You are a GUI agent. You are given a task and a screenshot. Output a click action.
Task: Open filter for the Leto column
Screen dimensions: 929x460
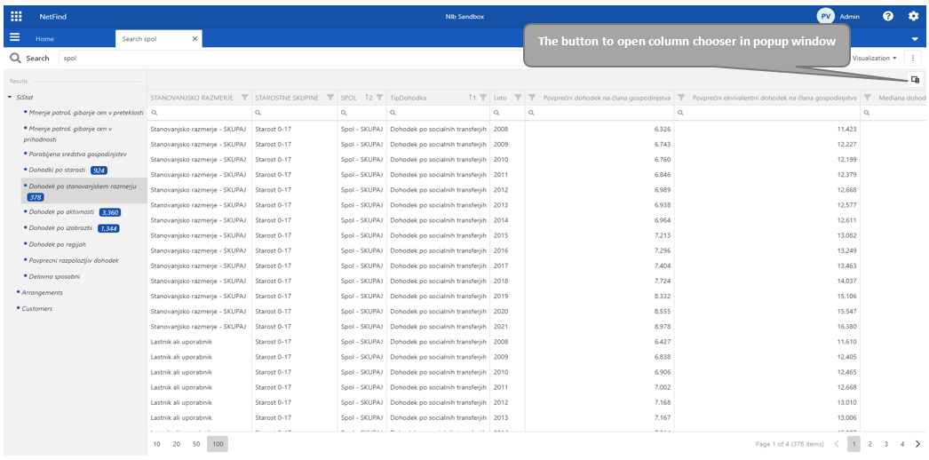pyautogui.click(x=518, y=98)
